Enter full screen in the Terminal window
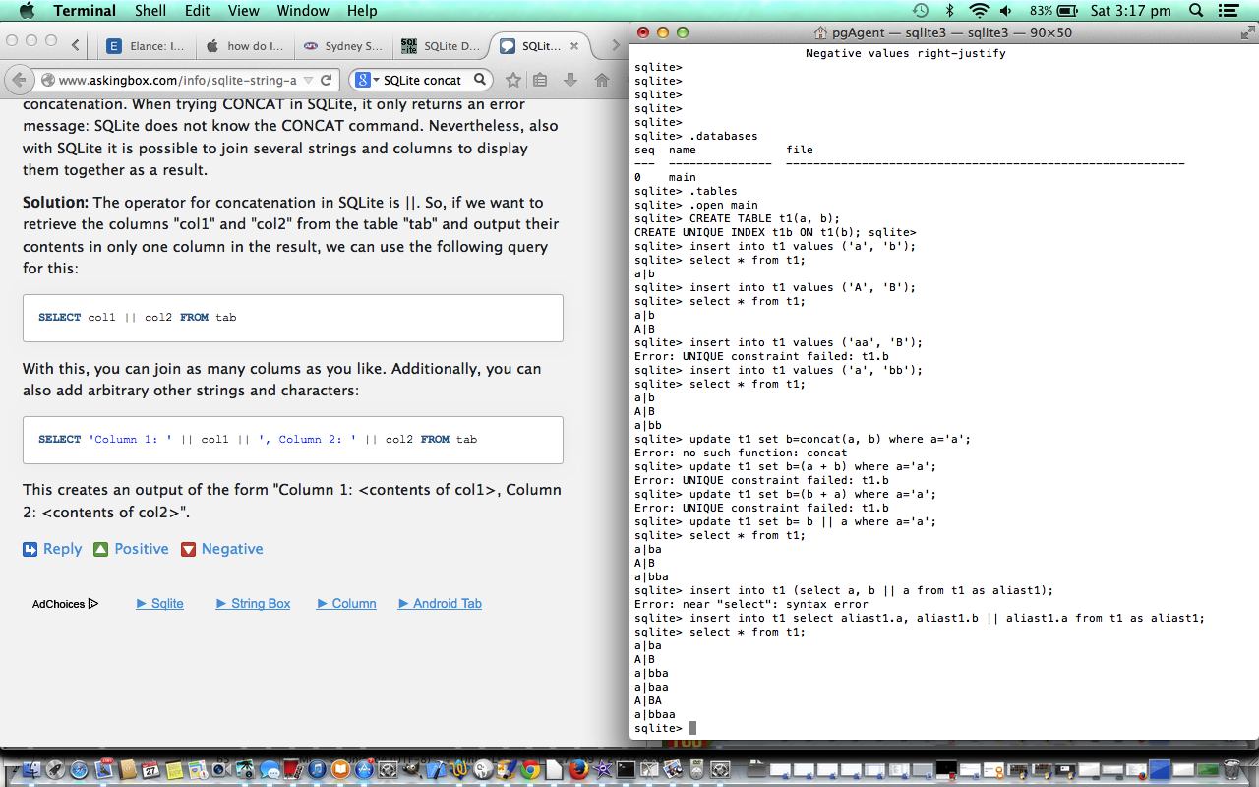The image size is (1259, 787). pyautogui.click(x=1247, y=32)
